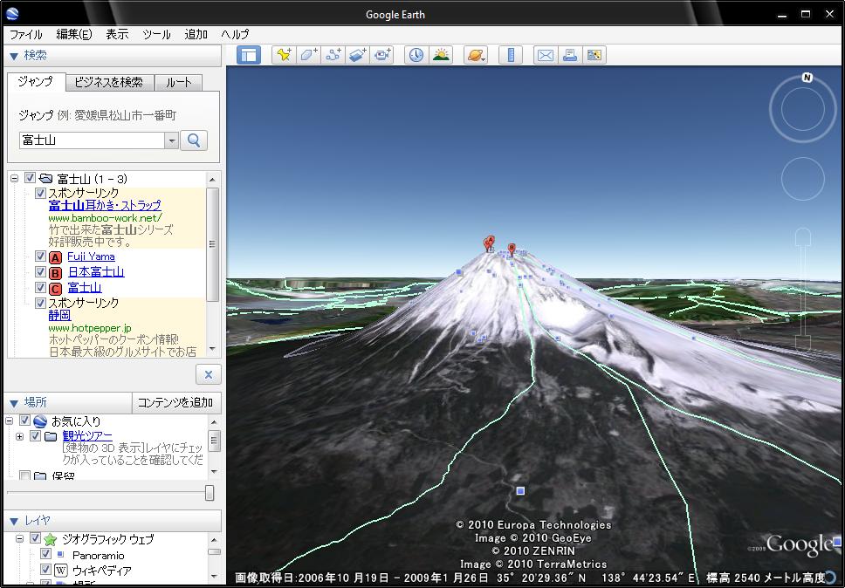845x588 pixels.
Task: Open the 表示 menu
Action: 117,35
